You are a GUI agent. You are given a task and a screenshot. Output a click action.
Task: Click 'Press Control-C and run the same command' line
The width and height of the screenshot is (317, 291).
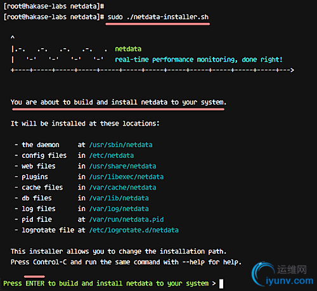(126, 262)
